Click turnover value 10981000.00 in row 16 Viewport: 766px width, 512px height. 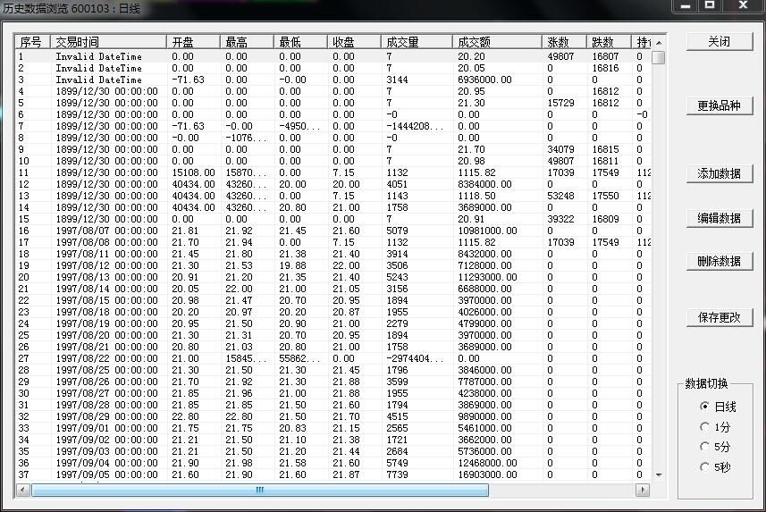487,231
